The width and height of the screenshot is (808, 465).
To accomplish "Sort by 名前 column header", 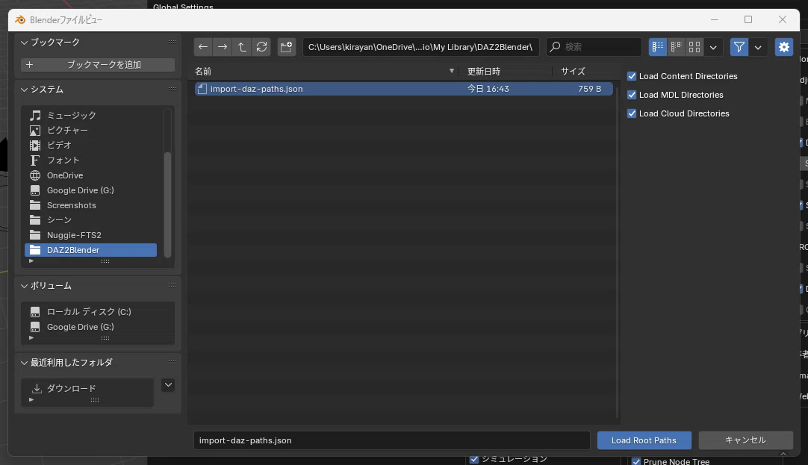I will click(203, 71).
